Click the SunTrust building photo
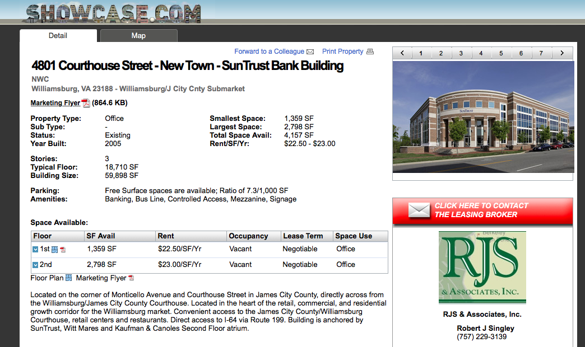The width and height of the screenshot is (585, 347). tap(483, 116)
